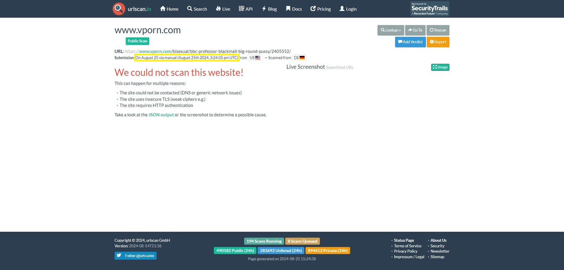Click the 283692 Unlisted (24h) badge
Viewport: 564px width, 270px height.
click(x=281, y=250)
